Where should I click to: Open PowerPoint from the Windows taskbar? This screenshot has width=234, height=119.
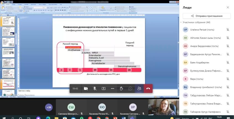(116, 118)
